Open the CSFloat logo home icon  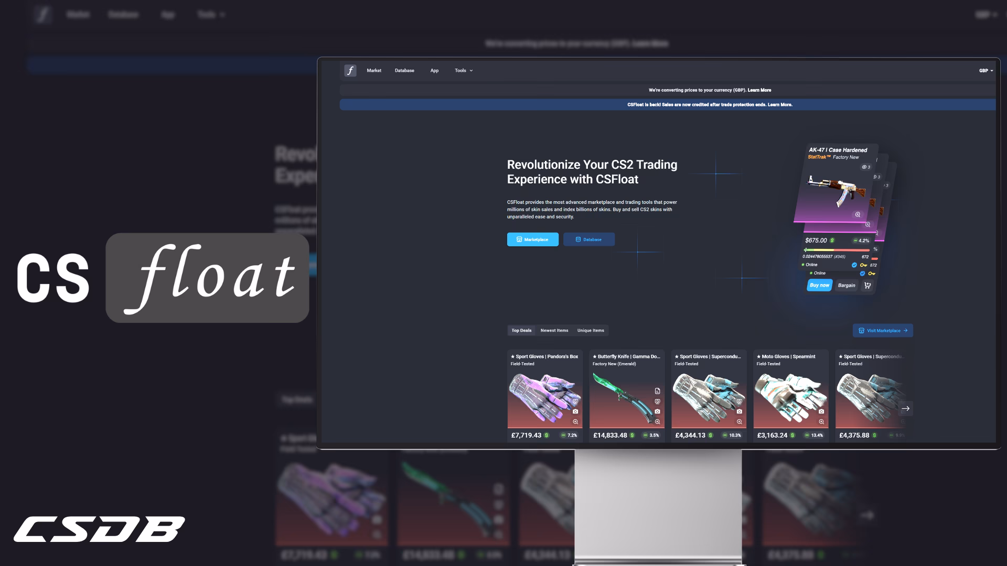pos(350,70)
